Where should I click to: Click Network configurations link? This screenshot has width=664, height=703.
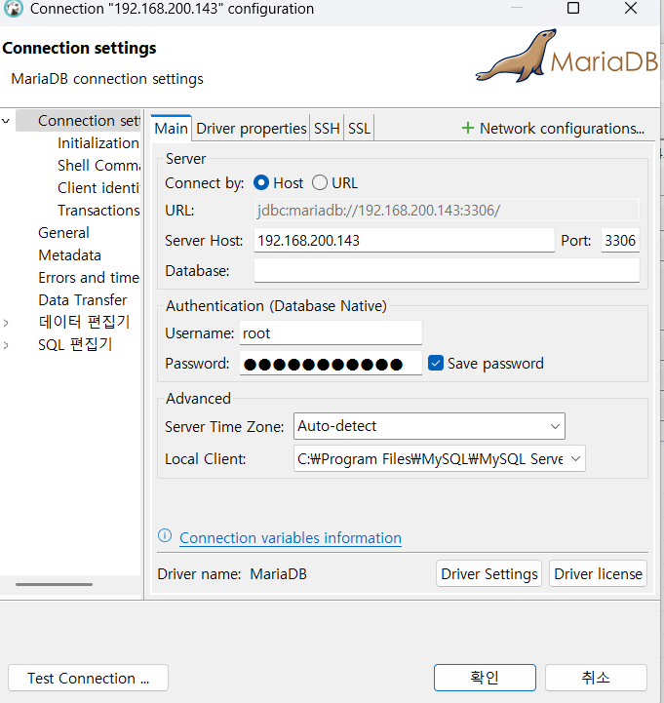pyautogui.click(x=562, y=129)
